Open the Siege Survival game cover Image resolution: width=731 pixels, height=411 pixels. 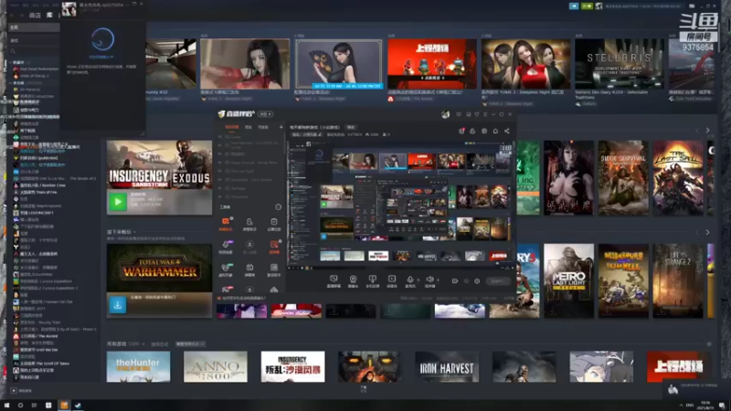tap(623, 178)
